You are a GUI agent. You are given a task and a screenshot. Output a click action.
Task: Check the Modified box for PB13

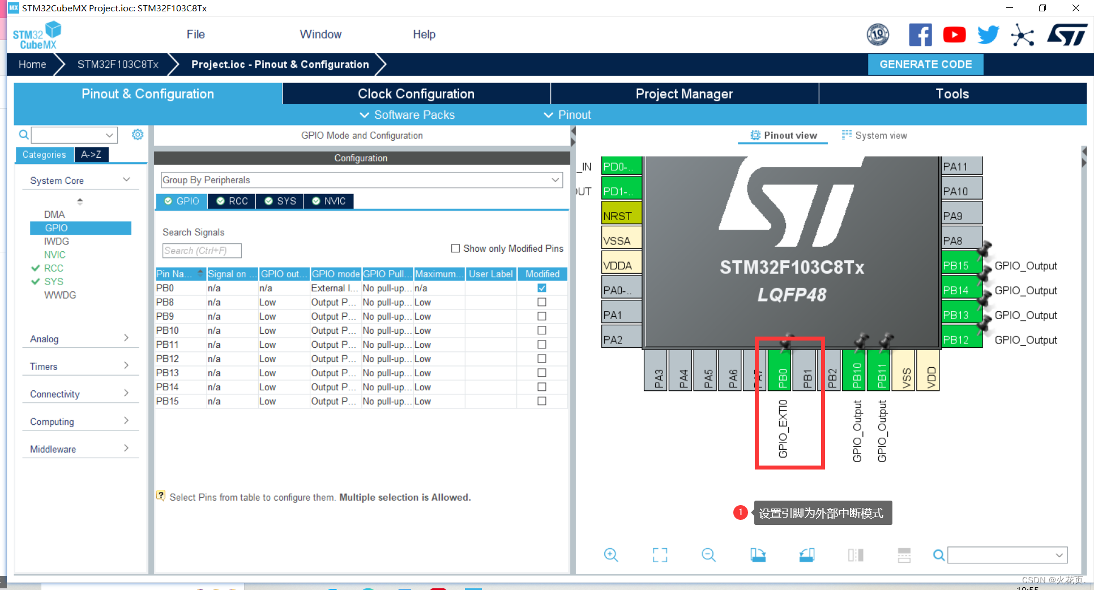542,373
